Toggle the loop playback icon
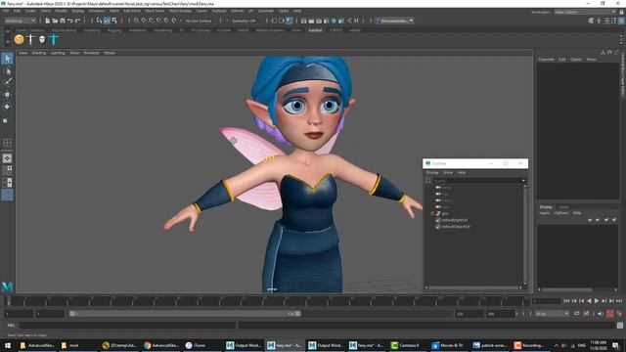Screen dimensions: 626x352 point(576,314)
